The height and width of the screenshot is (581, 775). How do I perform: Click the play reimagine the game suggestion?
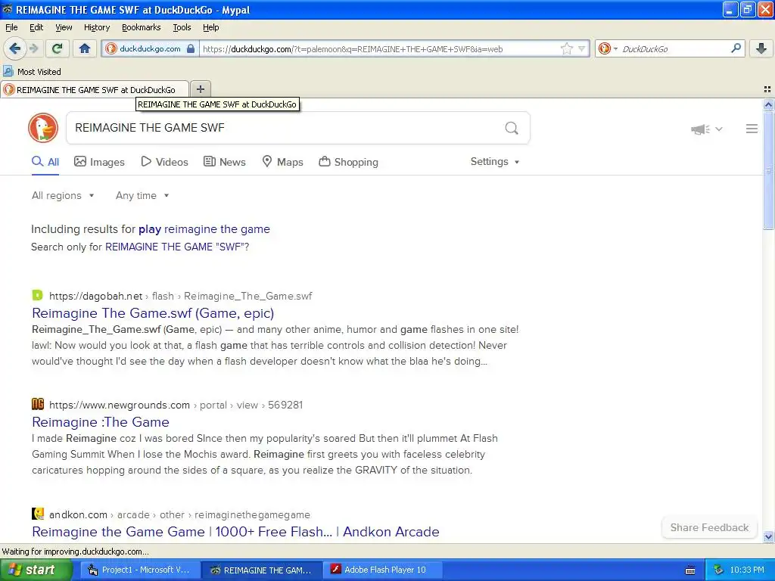click(x=204, y=229)
